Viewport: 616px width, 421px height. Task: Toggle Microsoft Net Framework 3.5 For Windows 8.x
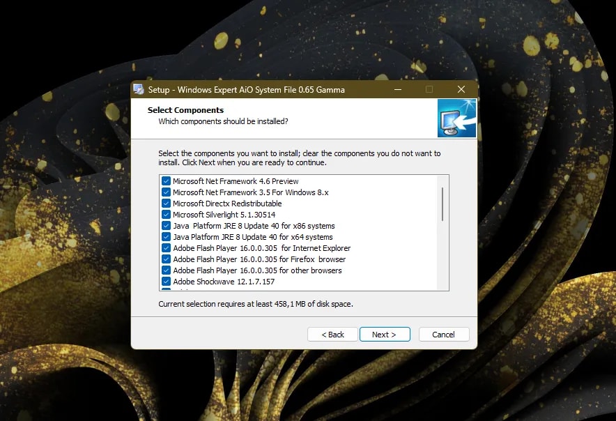[166, 192]
